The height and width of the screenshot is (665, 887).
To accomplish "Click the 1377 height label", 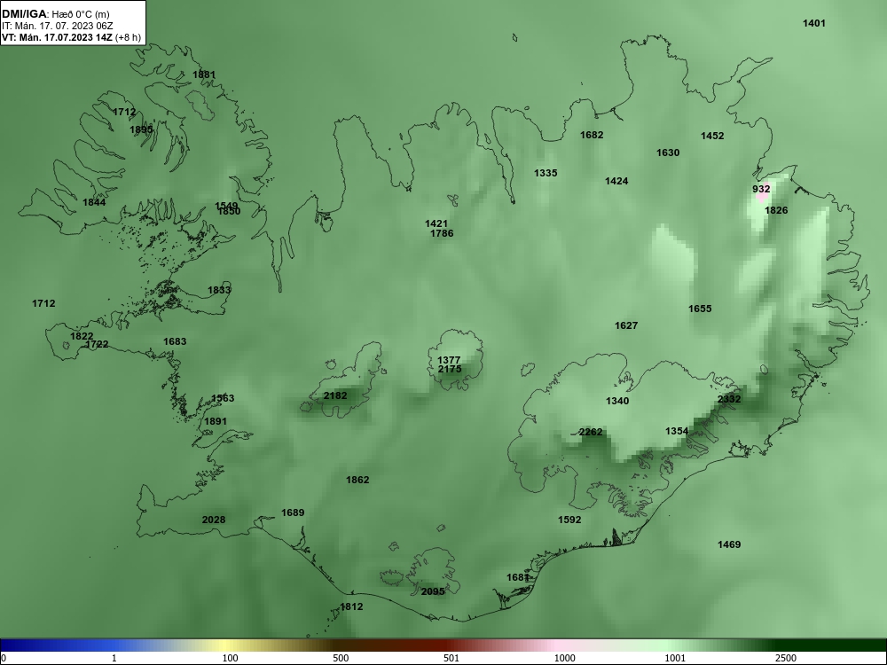I will point(449,361).
